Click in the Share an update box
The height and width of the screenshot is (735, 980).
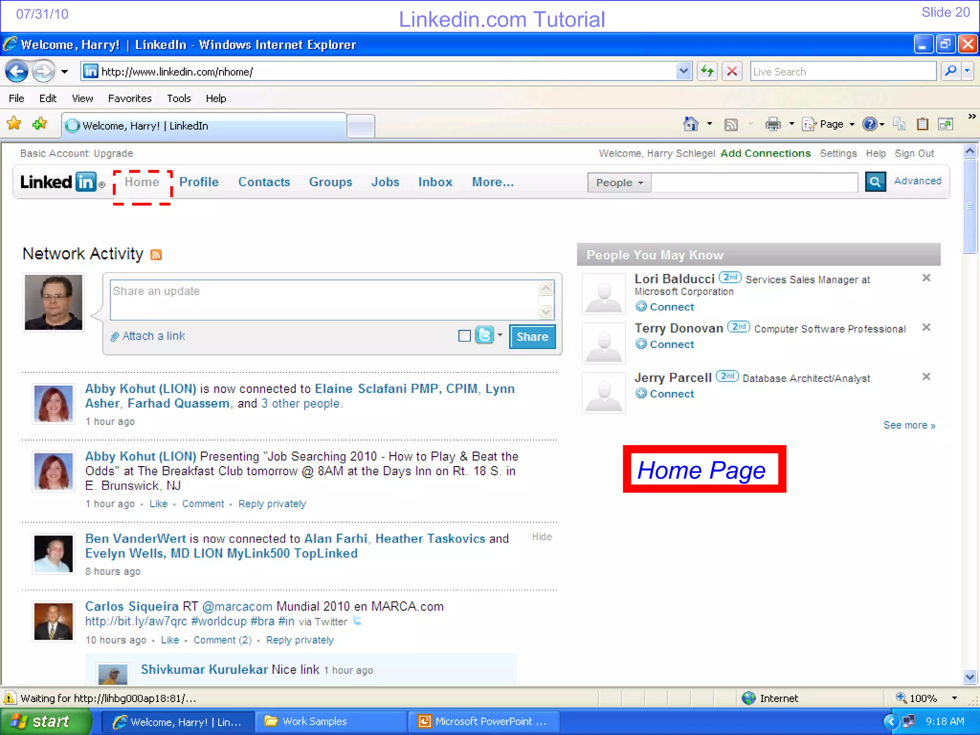pyautogui.click(x=324, y=300)
